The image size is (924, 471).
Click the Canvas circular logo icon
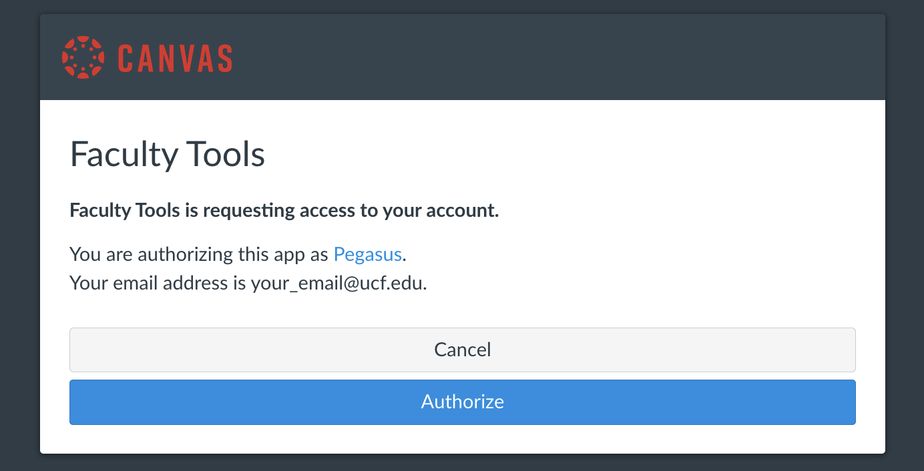click(x=83, y=57)
